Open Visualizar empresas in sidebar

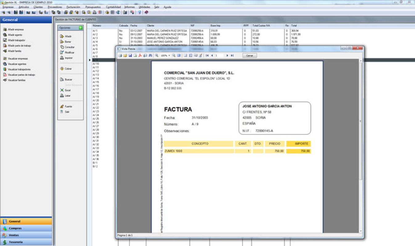click(15, 58)
